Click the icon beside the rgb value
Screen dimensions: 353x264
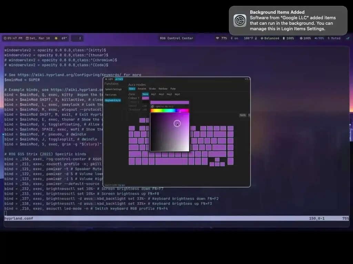click(152, 107)
